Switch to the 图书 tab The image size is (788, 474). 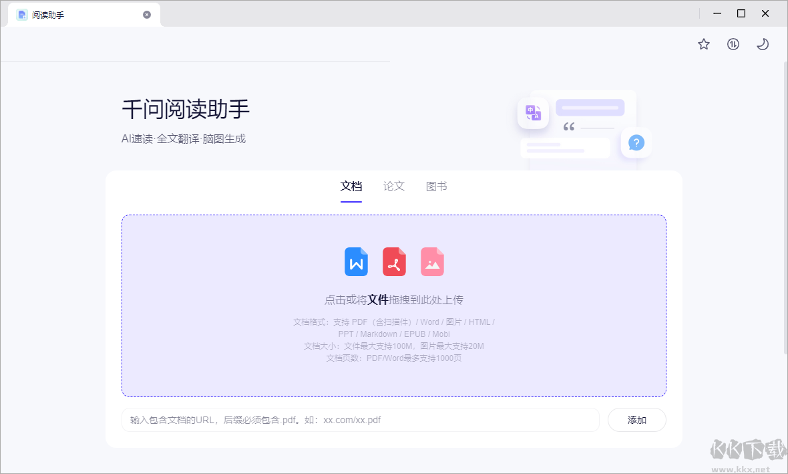[x=436, y=186]
